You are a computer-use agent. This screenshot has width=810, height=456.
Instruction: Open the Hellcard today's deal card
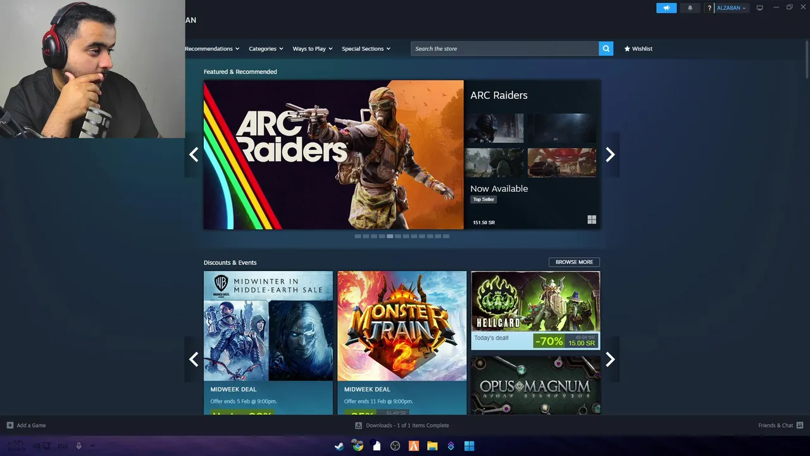535,310
